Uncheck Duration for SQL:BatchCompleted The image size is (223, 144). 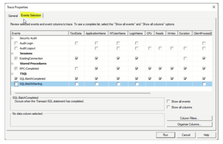(185, 78)
